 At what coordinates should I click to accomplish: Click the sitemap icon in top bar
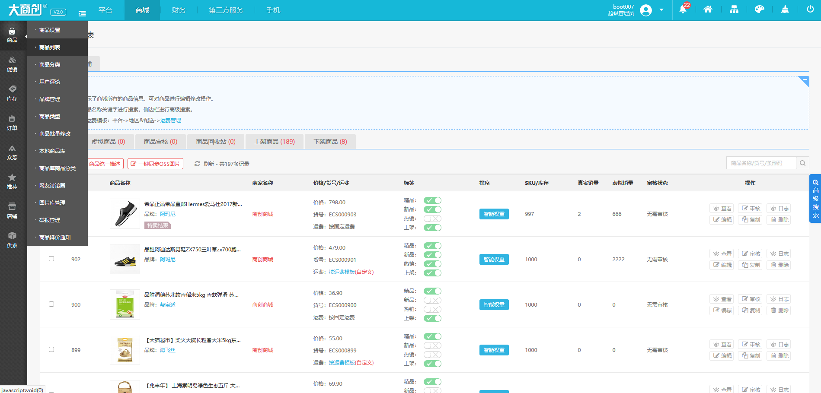click(734, 10)
